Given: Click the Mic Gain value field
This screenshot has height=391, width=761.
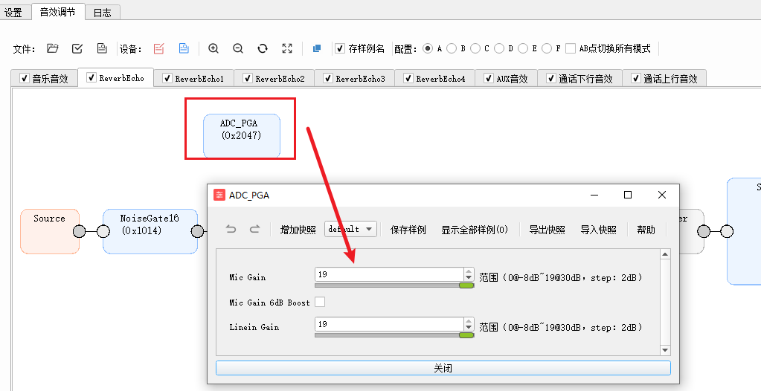Looking at the screenshot, I should [389, 274].
